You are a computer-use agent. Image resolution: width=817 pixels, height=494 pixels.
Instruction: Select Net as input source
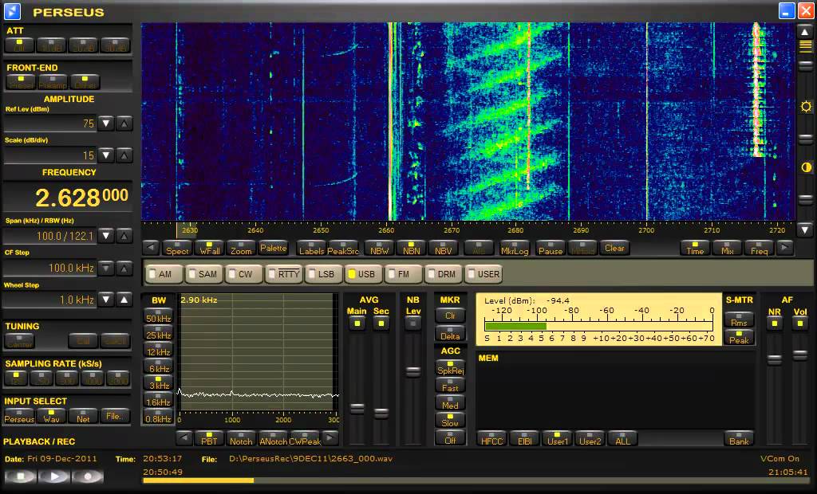pos(83,415)
